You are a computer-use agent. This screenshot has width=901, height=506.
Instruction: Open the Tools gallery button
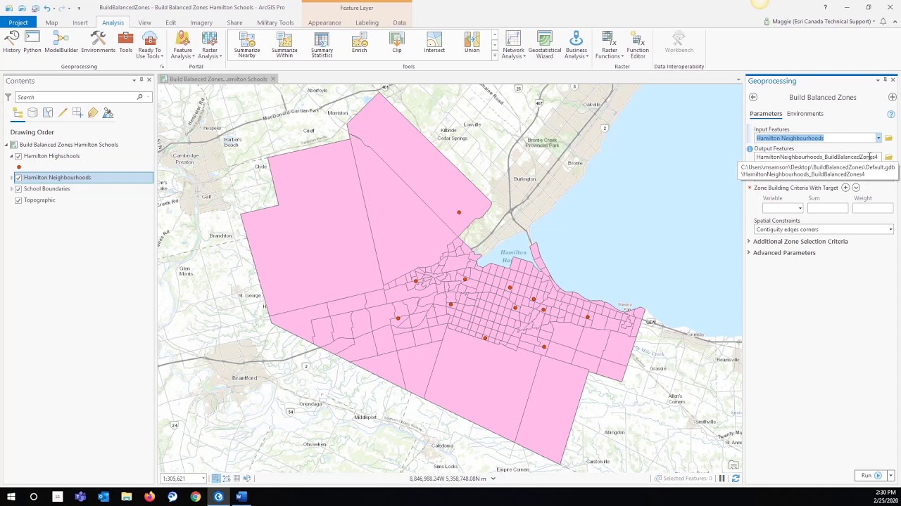[125, 44]
